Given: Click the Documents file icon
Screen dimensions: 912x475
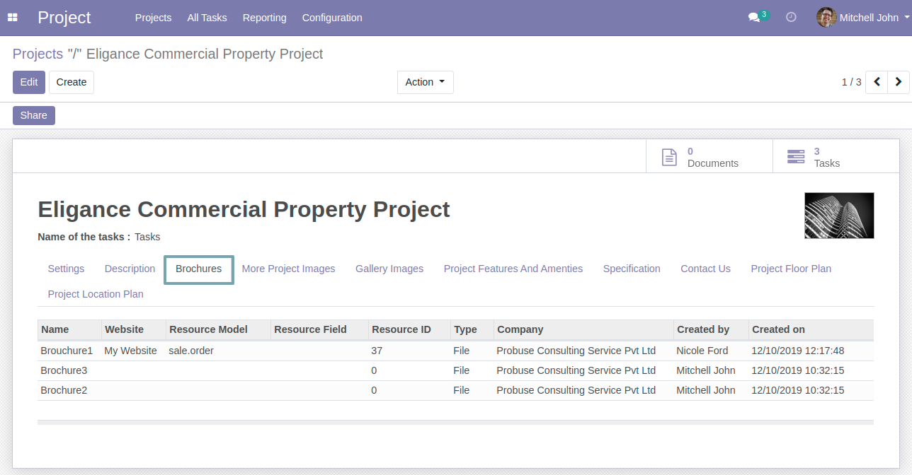Looking at the screenshot, I should pyautogui.click(x=669, y=157).
